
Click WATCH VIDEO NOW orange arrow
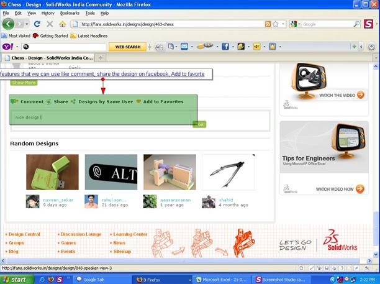(x=360, y=189)
